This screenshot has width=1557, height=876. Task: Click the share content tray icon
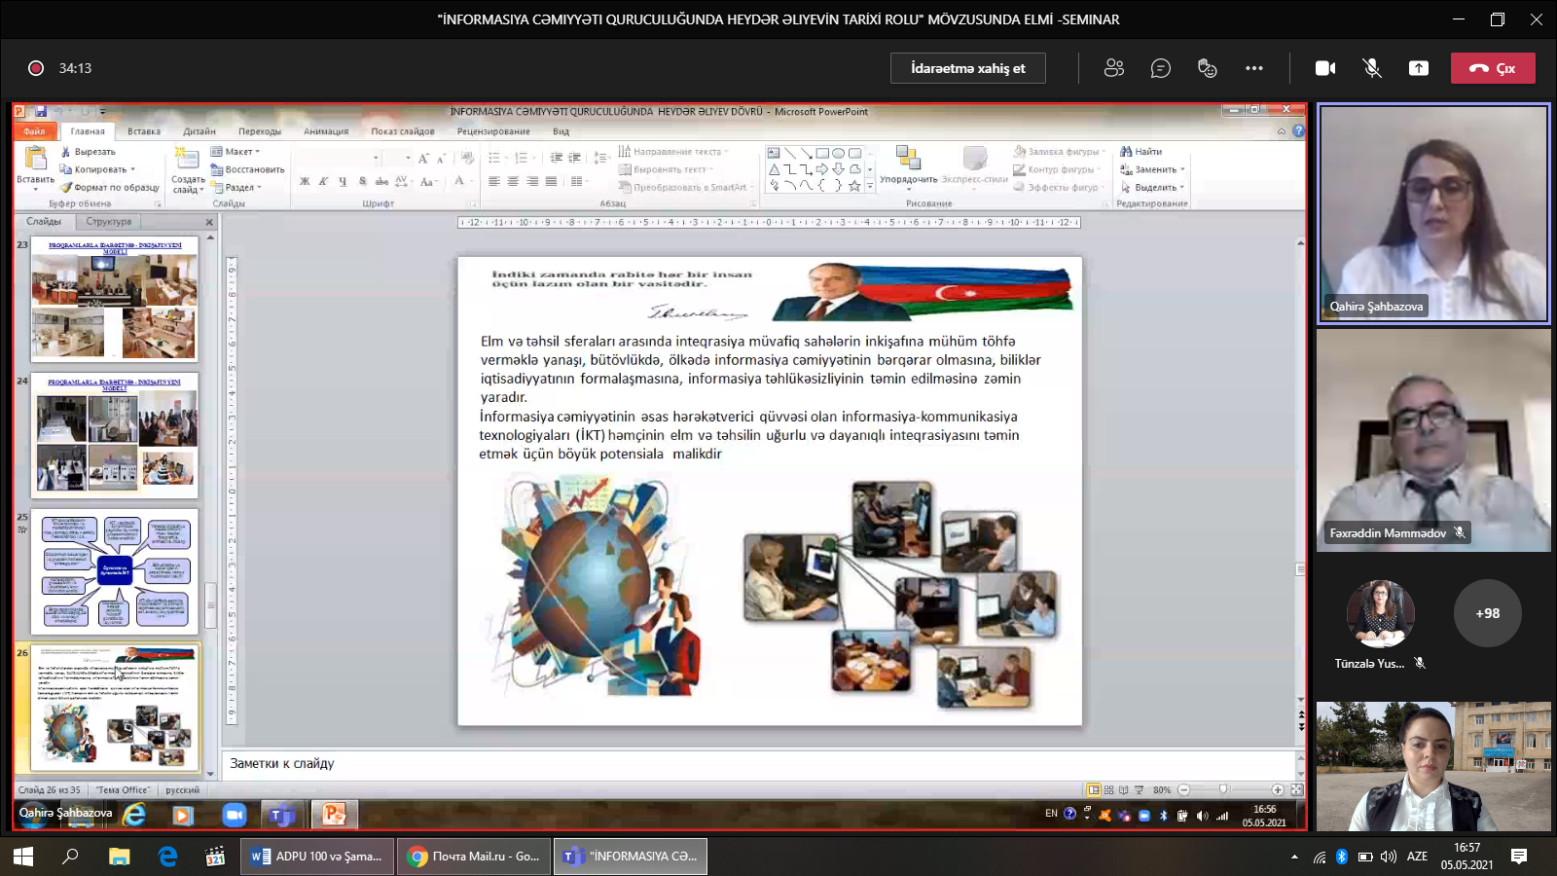(1419, 68)
